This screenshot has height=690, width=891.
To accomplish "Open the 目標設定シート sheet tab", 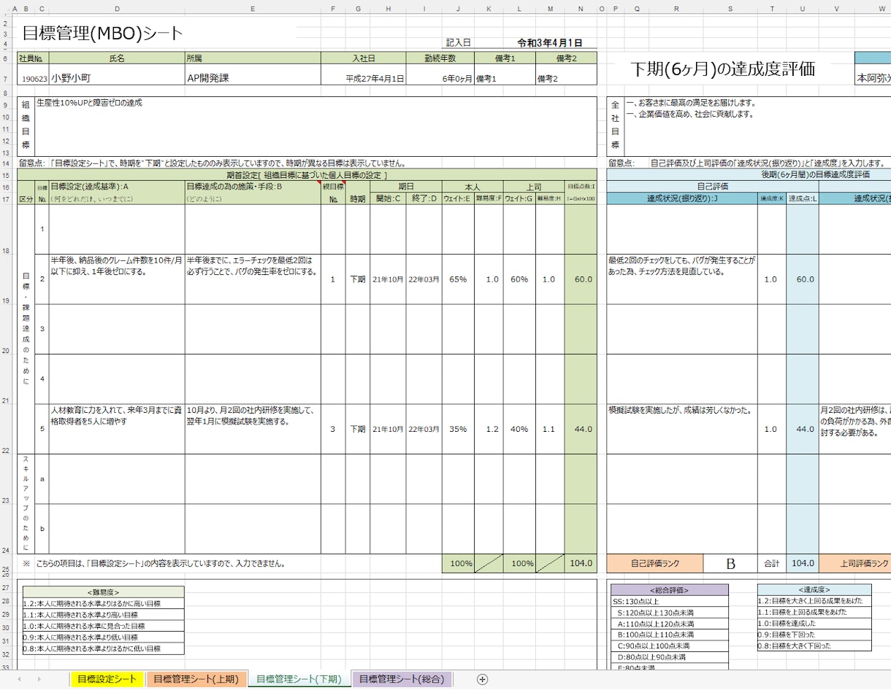I will tap(107, 679).
